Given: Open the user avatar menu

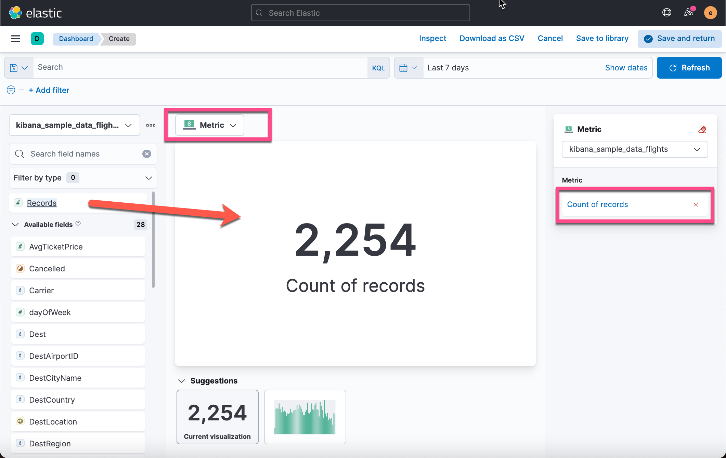Looking at the screenshot, I should tap(710, 13).
